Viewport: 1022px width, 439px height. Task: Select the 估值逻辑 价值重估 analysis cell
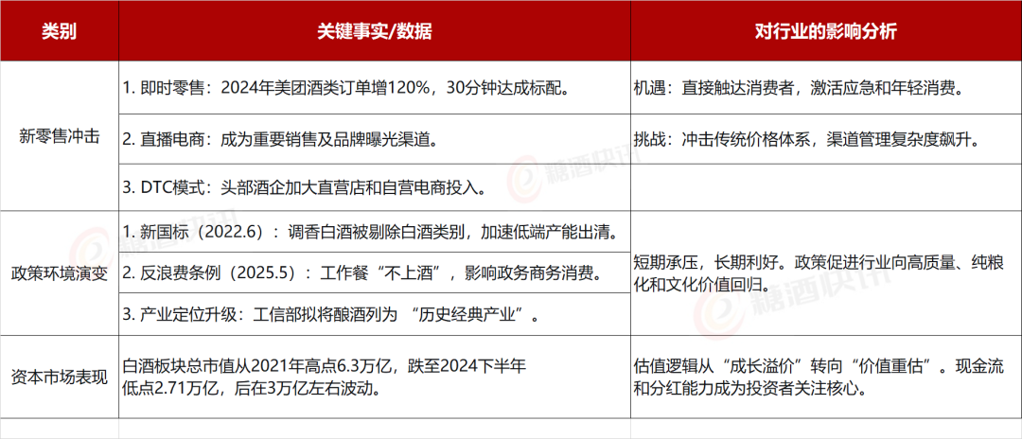pyautogui.click(x=819, y=377)
